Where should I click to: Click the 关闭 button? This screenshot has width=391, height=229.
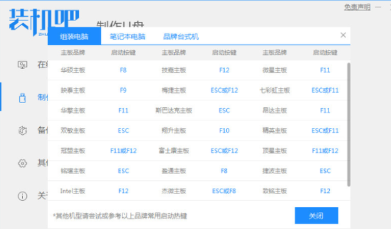316,215
